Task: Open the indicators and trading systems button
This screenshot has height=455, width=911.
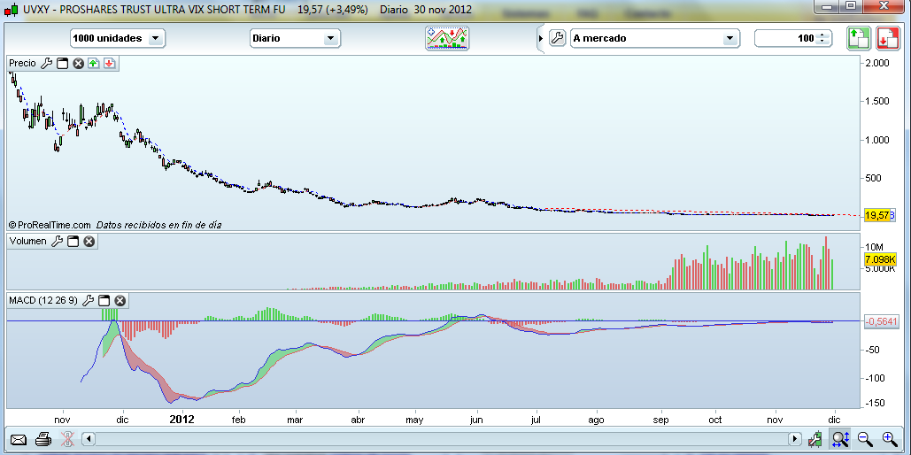Action: pos(447,38)
